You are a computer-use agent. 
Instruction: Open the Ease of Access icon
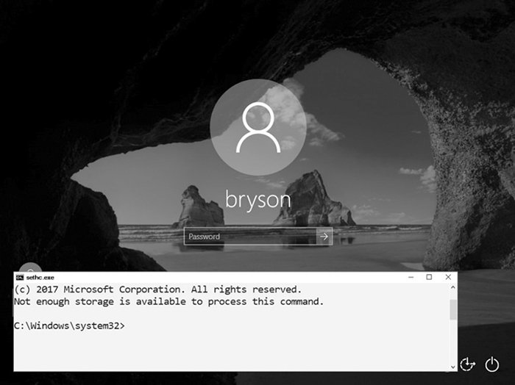click(467, 364)
